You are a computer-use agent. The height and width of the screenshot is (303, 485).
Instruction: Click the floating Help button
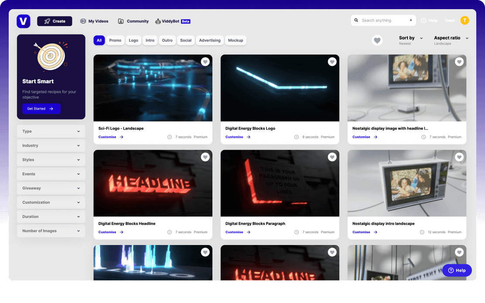[457, 270]
